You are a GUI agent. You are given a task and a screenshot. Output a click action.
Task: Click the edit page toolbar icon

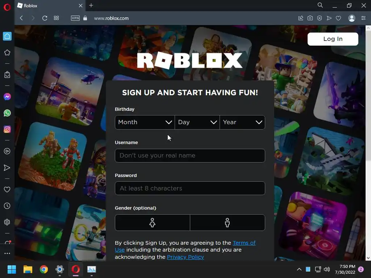(x=301, y=18)
